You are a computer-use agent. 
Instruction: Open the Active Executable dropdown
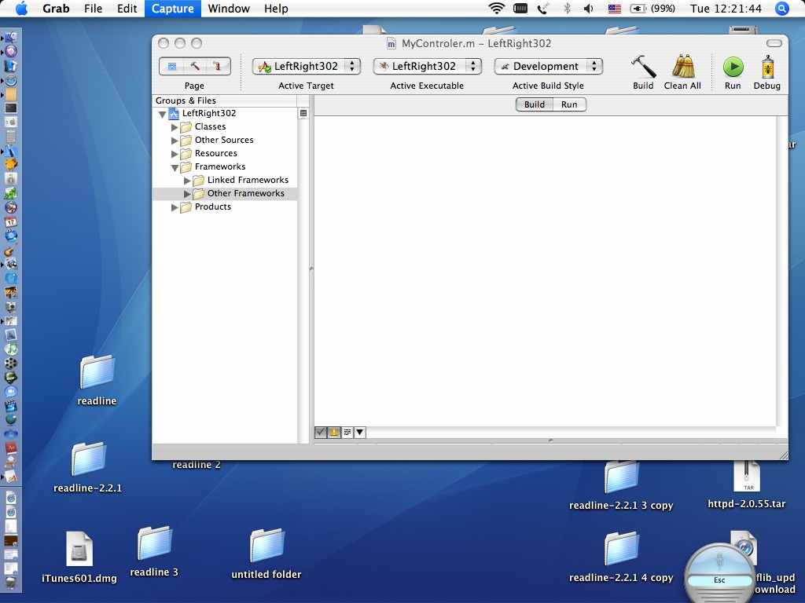tap(427, 66)
